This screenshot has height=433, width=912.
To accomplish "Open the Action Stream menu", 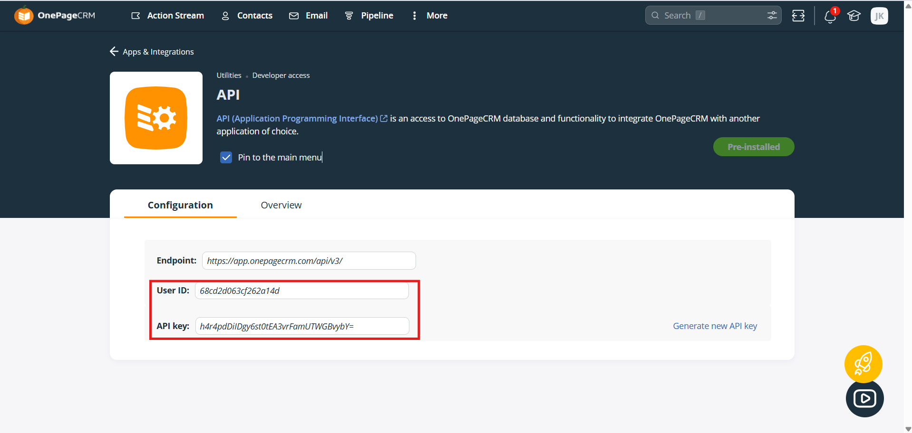I will pos(167,16).
